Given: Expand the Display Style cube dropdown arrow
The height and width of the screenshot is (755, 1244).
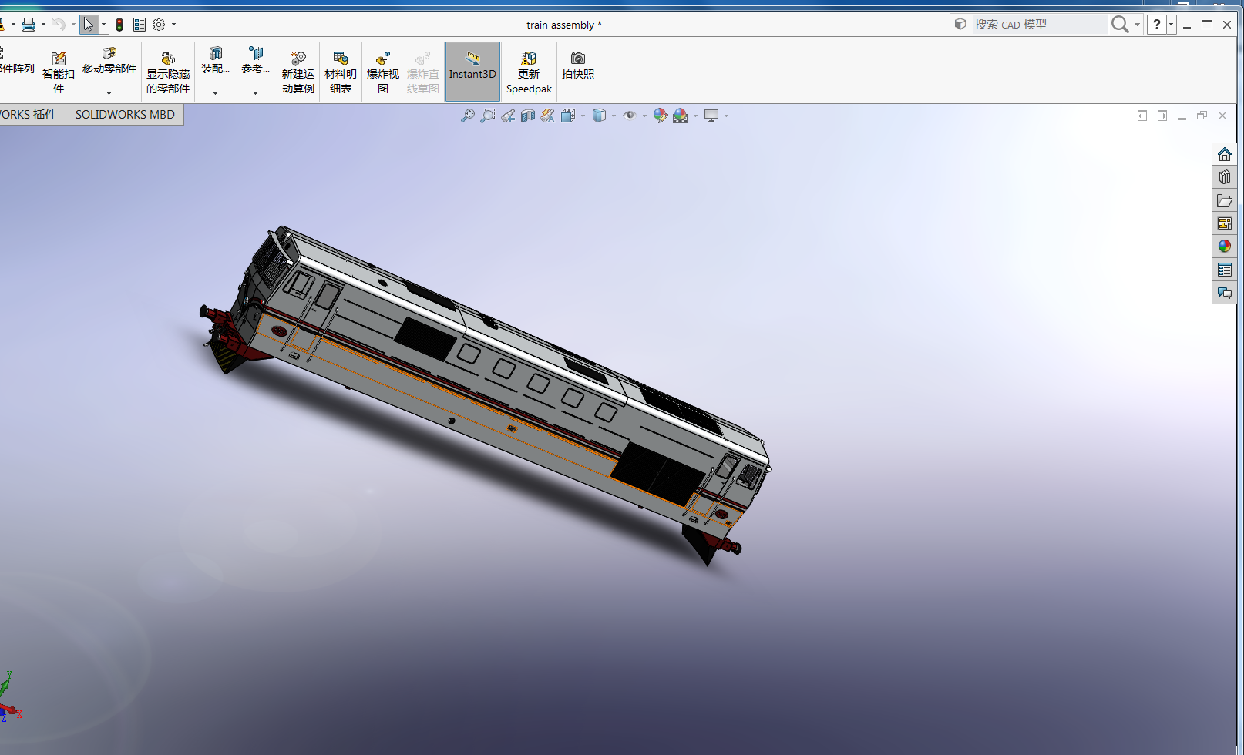Looking at the screenshot, I should [614, 116].
